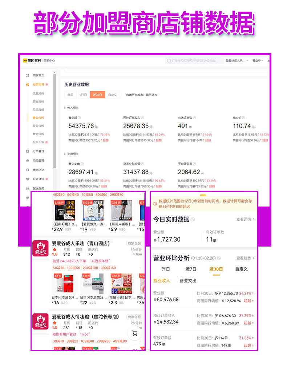This screenshot has width=287, height=372.
Task: Click info icon beside 商家补贴金额
Action: (142, 164)
